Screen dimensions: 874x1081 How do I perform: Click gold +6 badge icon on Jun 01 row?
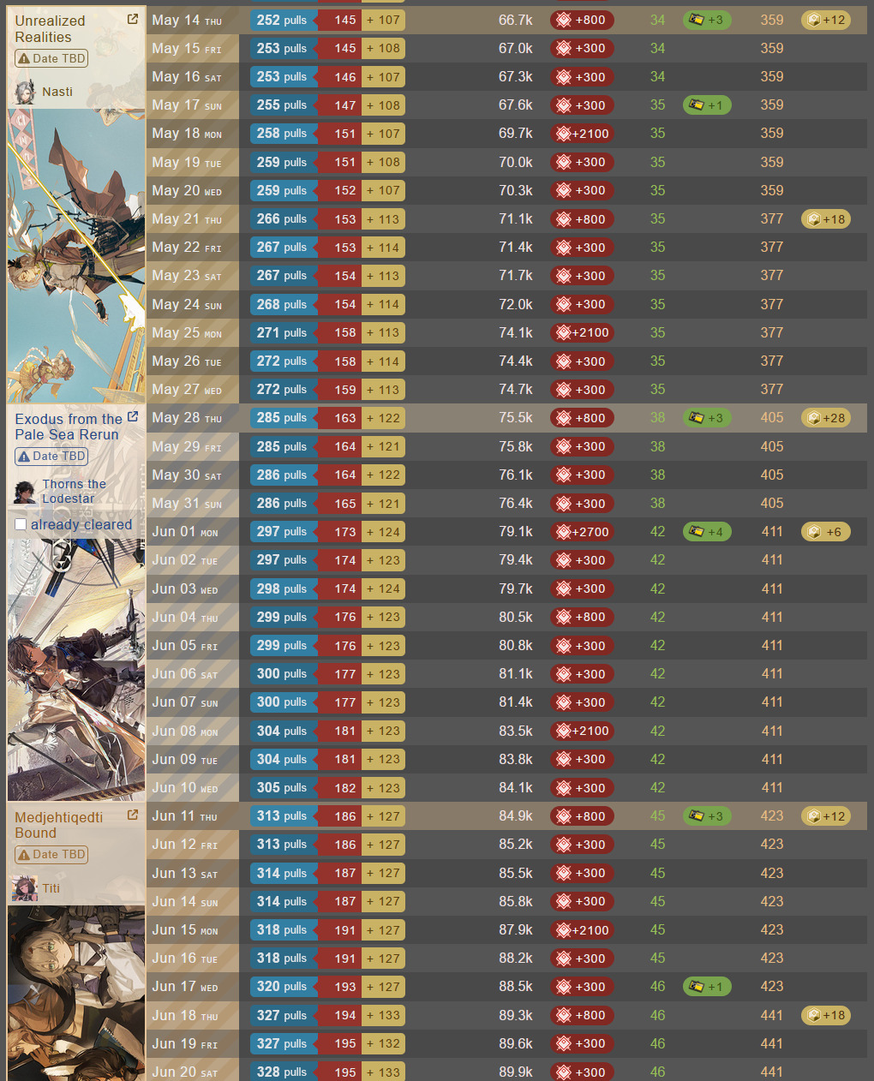tap(814, 532)
